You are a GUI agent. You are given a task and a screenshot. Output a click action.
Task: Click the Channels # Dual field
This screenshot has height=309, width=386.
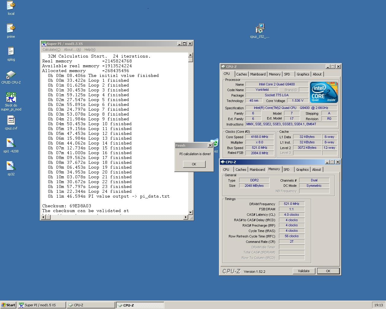[x=314, y=180]
